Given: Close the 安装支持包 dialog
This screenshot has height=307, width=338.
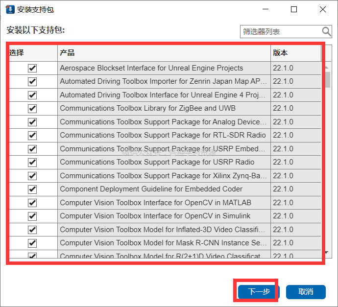Looking at the screenshot, I should 323,9.
